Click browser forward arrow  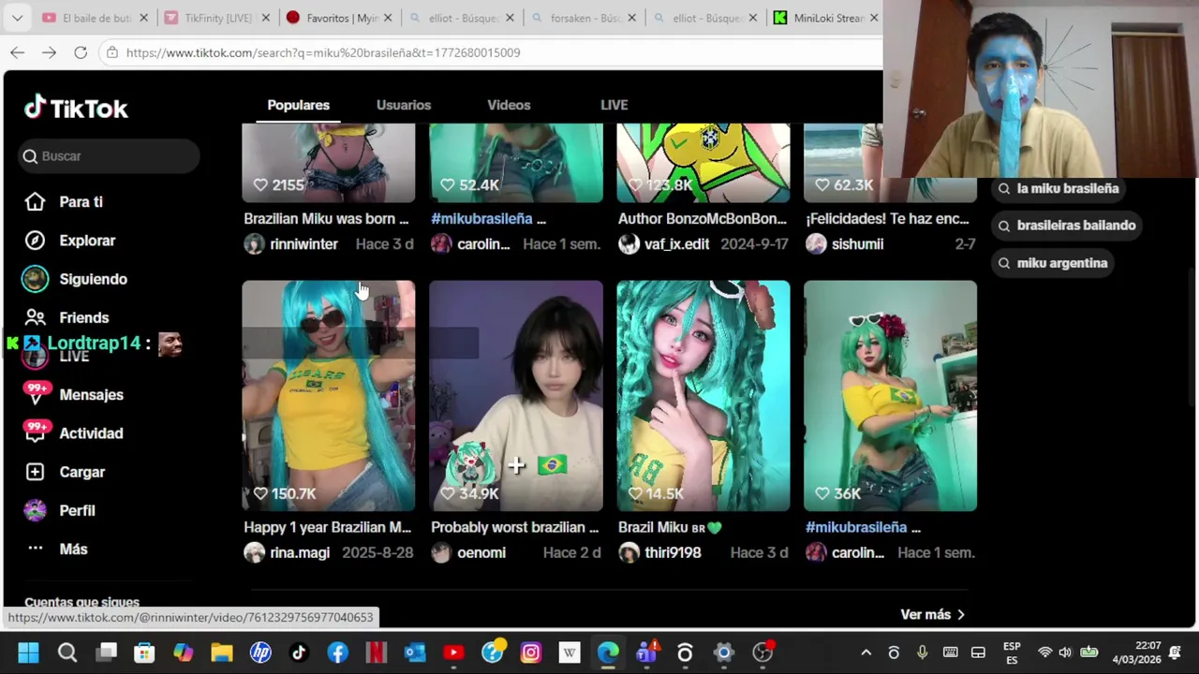pyautogui.click(x=49, y=52)
